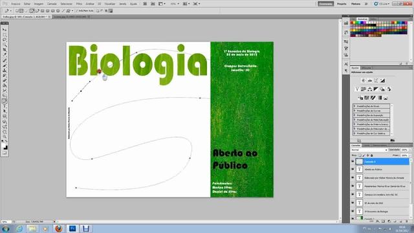Launch Bridge from the top bar
Viewport: 414px width, 233px height.
(145, 4)
